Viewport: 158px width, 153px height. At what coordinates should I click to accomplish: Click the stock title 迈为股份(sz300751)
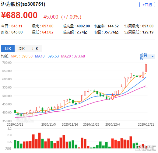23,4
